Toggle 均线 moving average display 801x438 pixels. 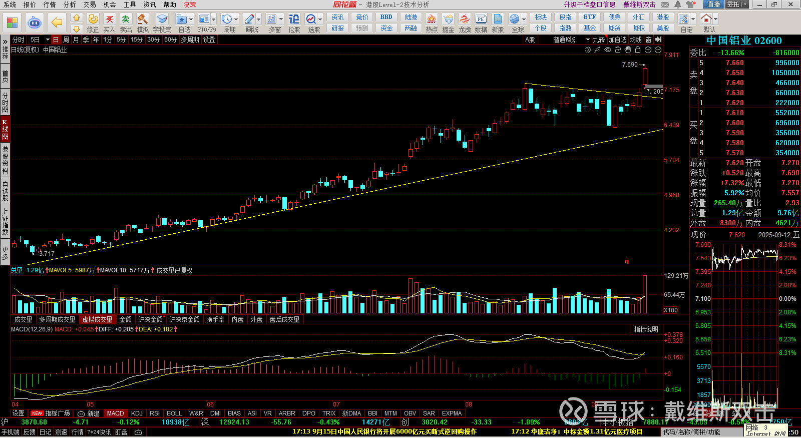click(636, 40)
